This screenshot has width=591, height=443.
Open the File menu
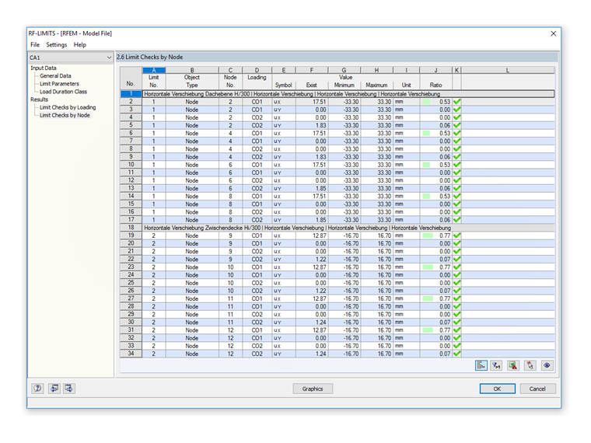click(x=35, y=44)
